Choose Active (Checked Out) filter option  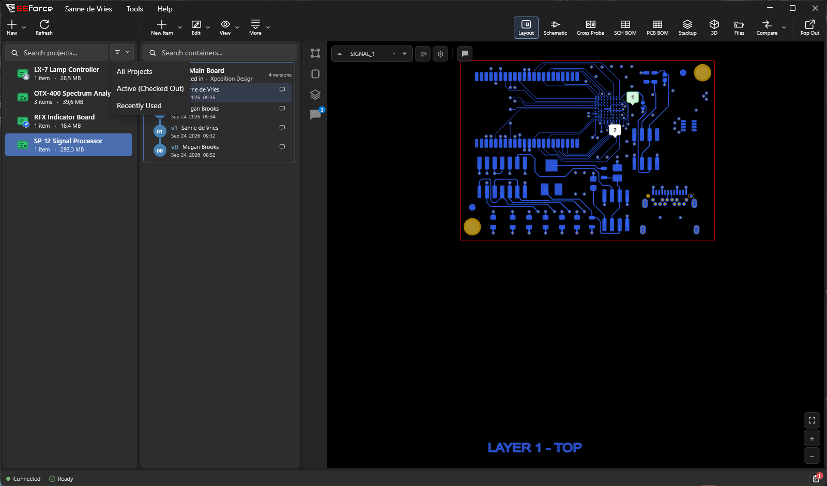150,88
